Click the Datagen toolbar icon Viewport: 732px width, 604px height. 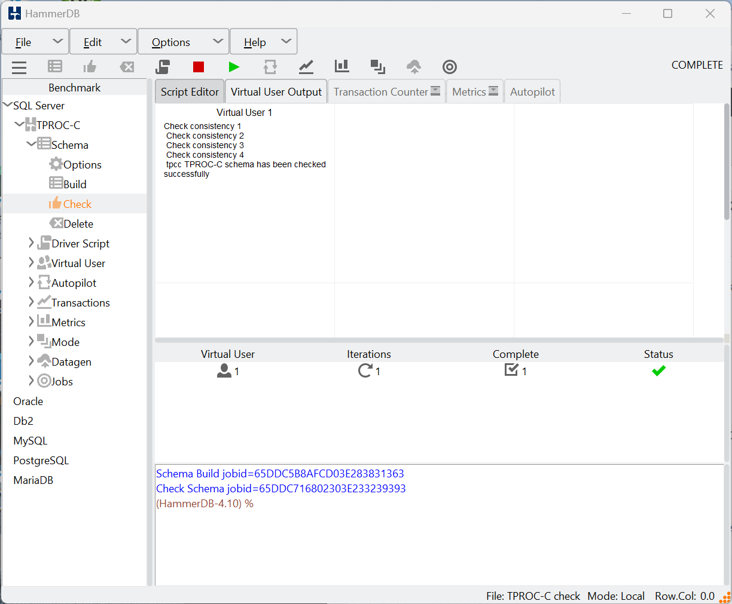(x=414, y=66)
